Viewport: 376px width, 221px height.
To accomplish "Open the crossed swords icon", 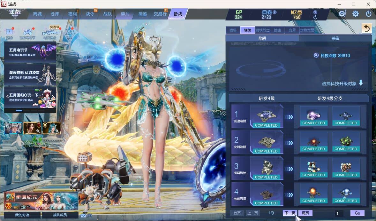I will click(69, 33).
